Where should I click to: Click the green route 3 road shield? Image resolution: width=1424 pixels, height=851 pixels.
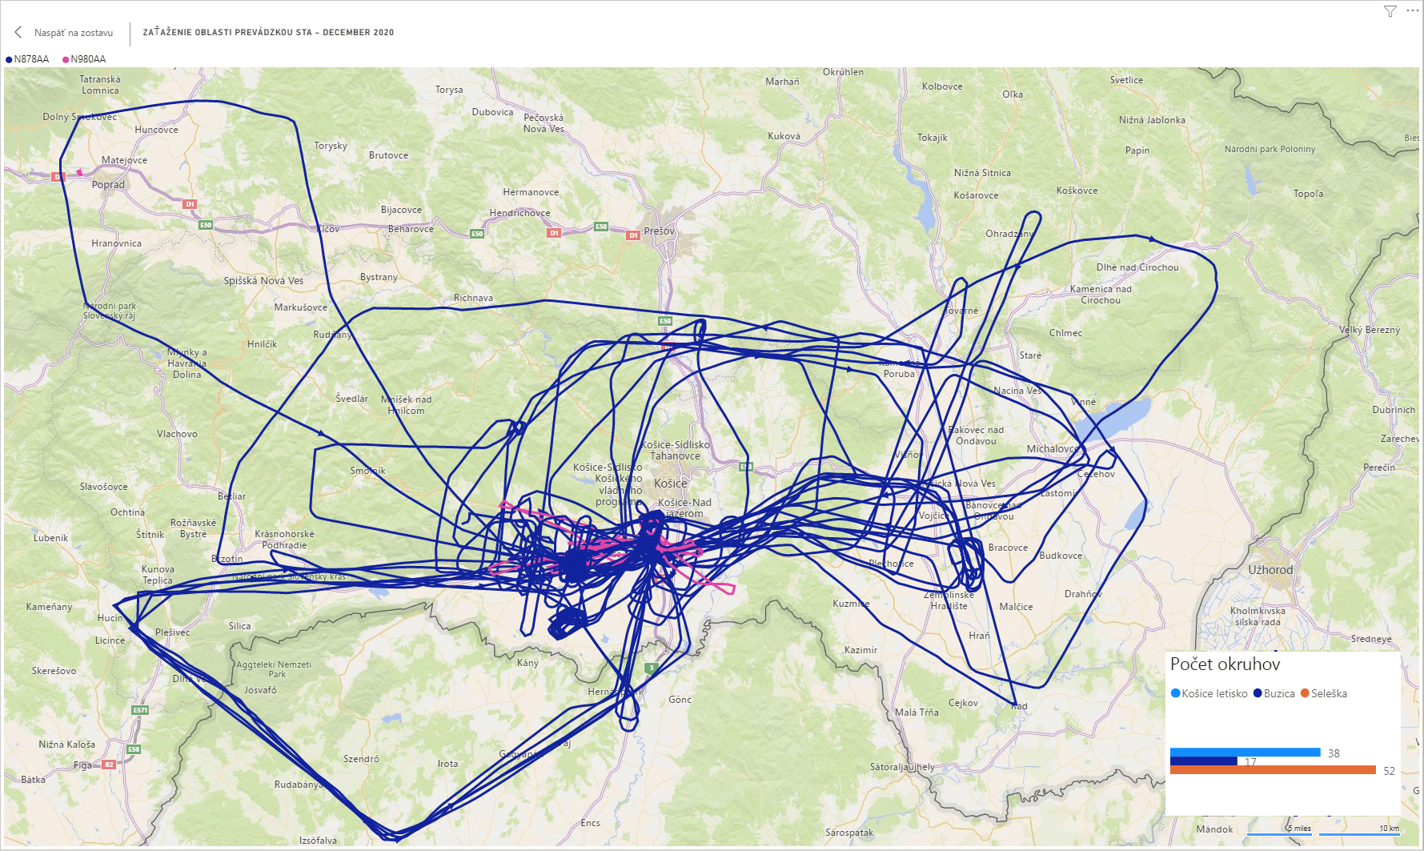point(652,668)
